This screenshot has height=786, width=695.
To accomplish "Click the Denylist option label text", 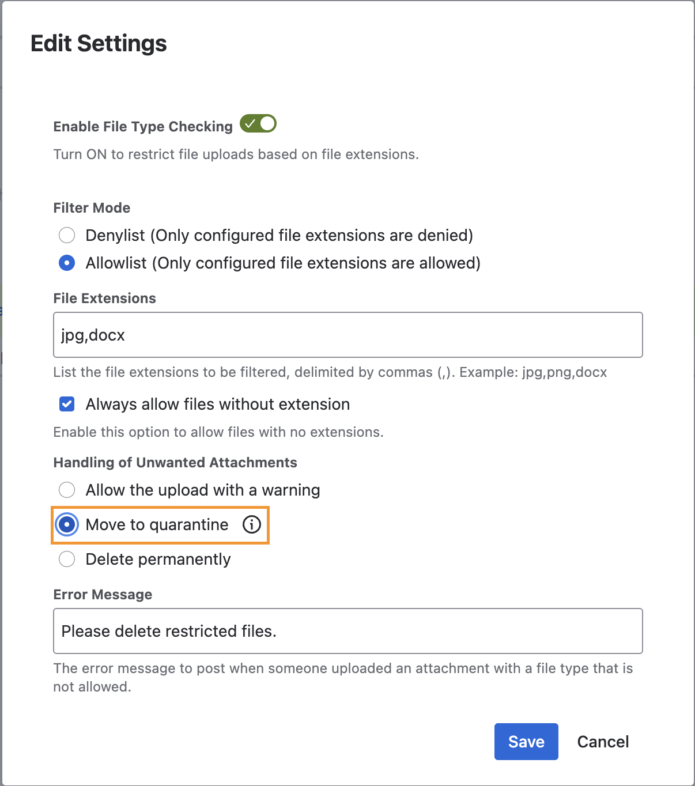I will point(279,235).
